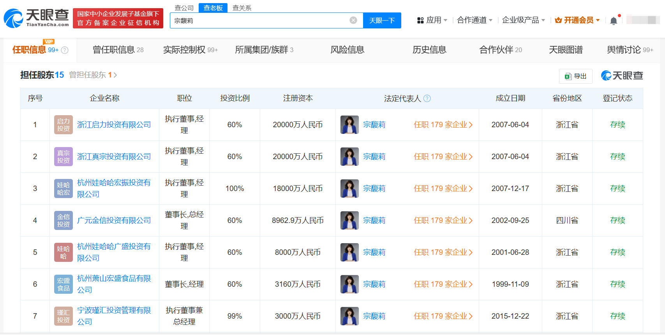Click the TianYanCha logo in header
The height and width of the screenshot is (335, 665).
(x=36, y=18)
